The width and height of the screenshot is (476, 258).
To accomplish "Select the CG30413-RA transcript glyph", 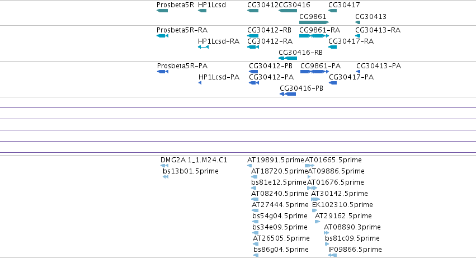I will (358, 36).
